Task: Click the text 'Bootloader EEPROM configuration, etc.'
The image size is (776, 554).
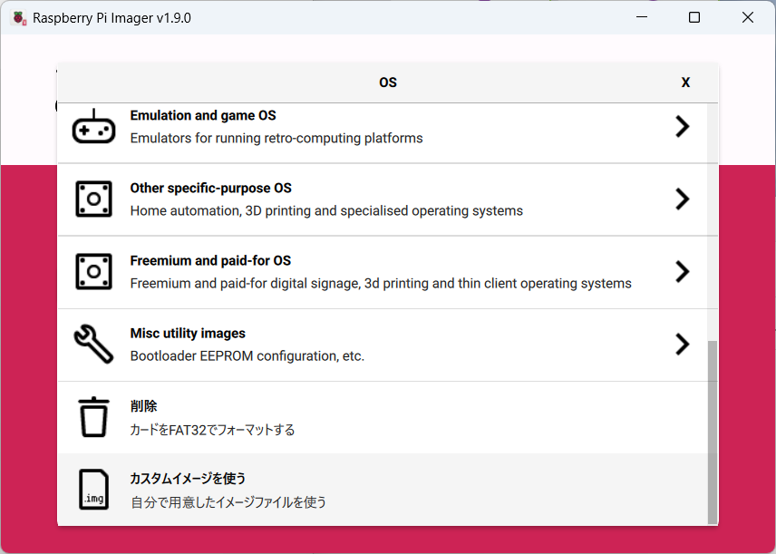Action: [x=247, y=356]
